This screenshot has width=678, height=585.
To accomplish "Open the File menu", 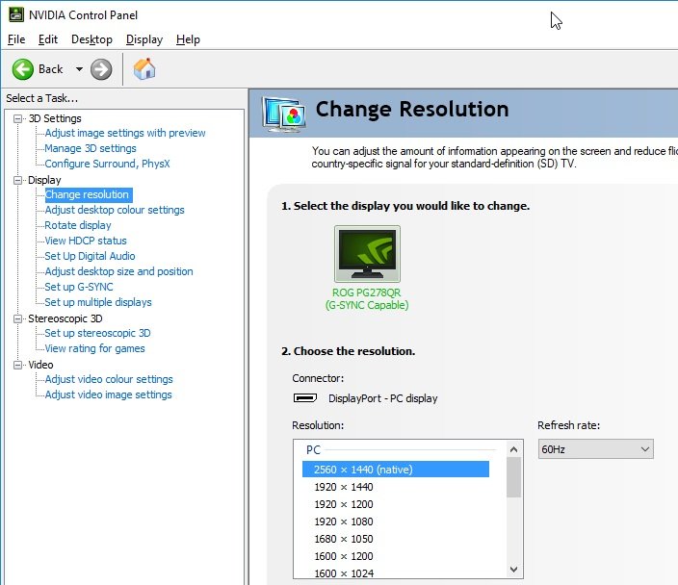I will point(16,39).
